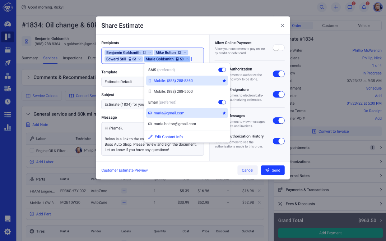Click the monkey logo at top of sidebar

pos(8,8)
